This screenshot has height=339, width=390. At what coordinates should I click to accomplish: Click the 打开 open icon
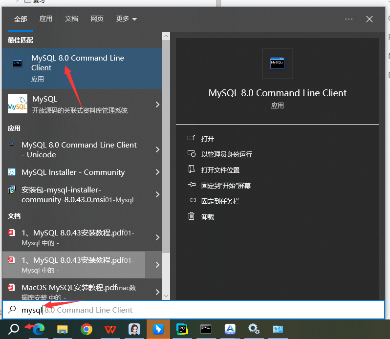click(191, 138)
